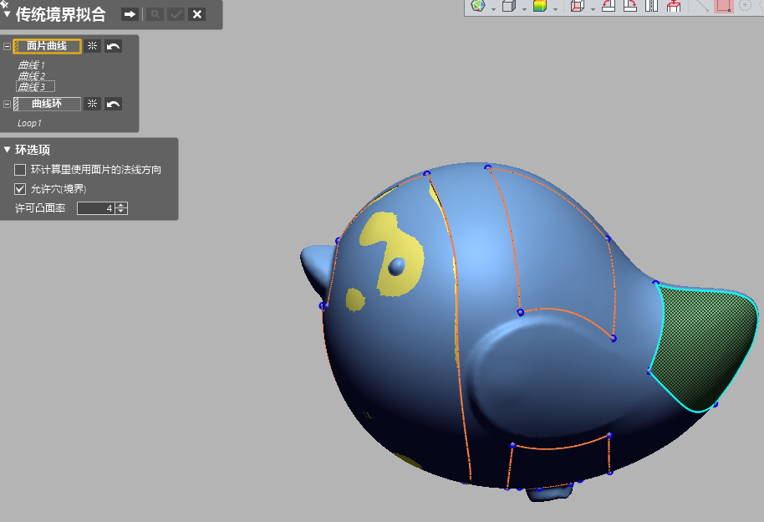Enable 环计算里使用面片的法线方向 checkbox
This screenshot has width=764, height=522.
[x=20, y=170]
